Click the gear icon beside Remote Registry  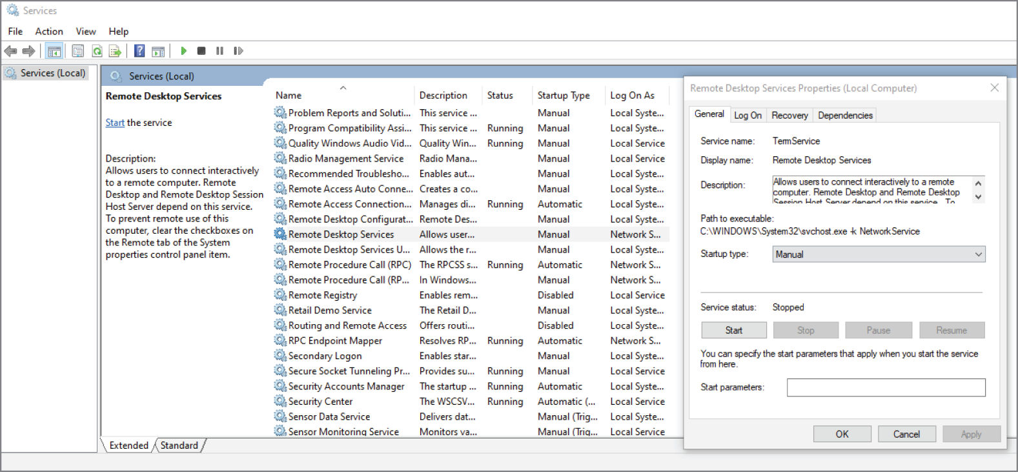point(280,295)
